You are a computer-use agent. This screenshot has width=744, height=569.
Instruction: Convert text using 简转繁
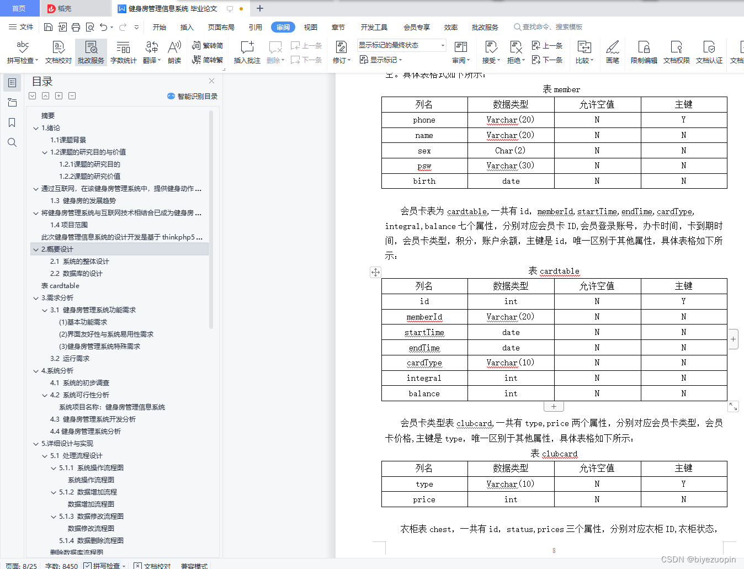pos(208,60)
